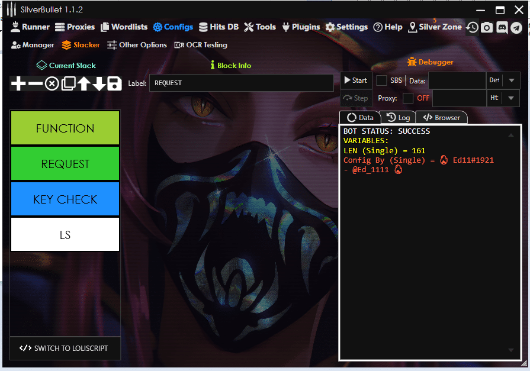Click the debugger output scroll-down arrow
This screenshot has width=530, height=371.
[x=511, y=350]
